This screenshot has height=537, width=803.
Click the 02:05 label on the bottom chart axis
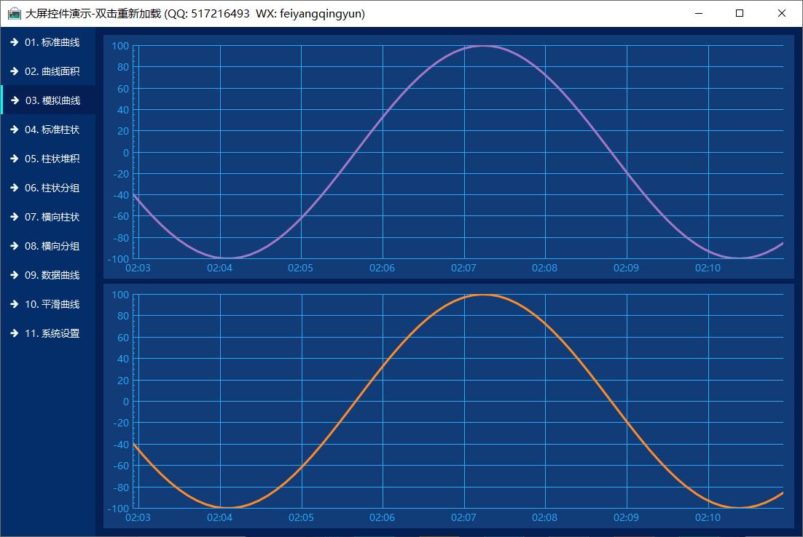click(300, 517)
